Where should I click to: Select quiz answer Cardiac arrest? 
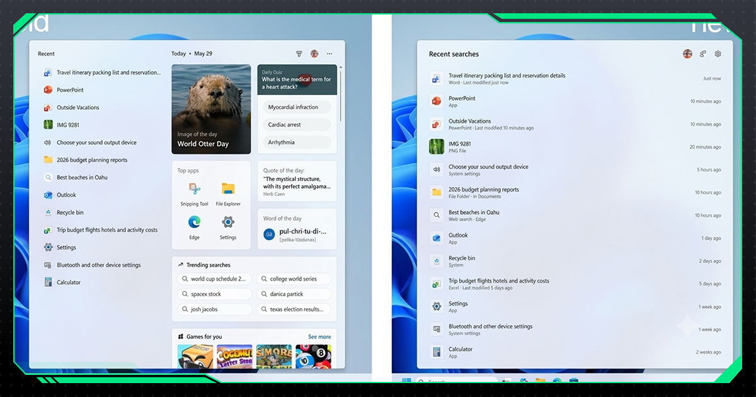297,125
